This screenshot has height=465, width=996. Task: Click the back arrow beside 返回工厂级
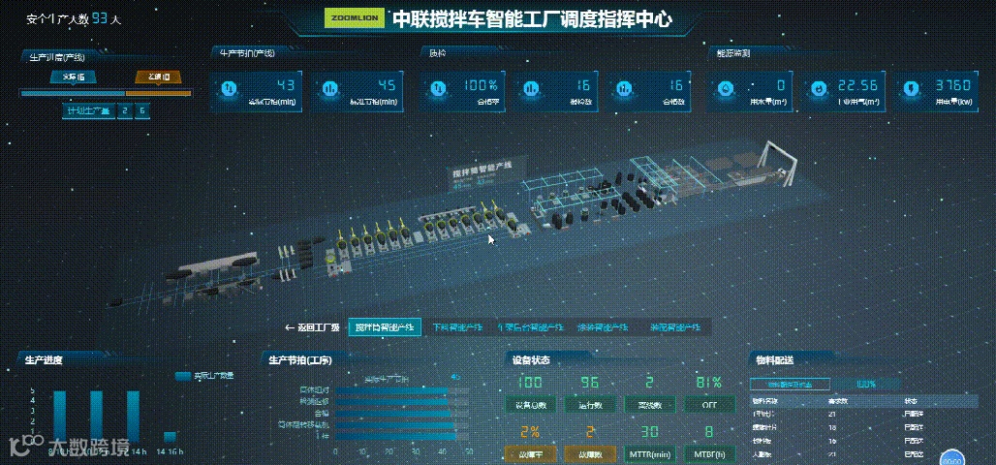290,327
